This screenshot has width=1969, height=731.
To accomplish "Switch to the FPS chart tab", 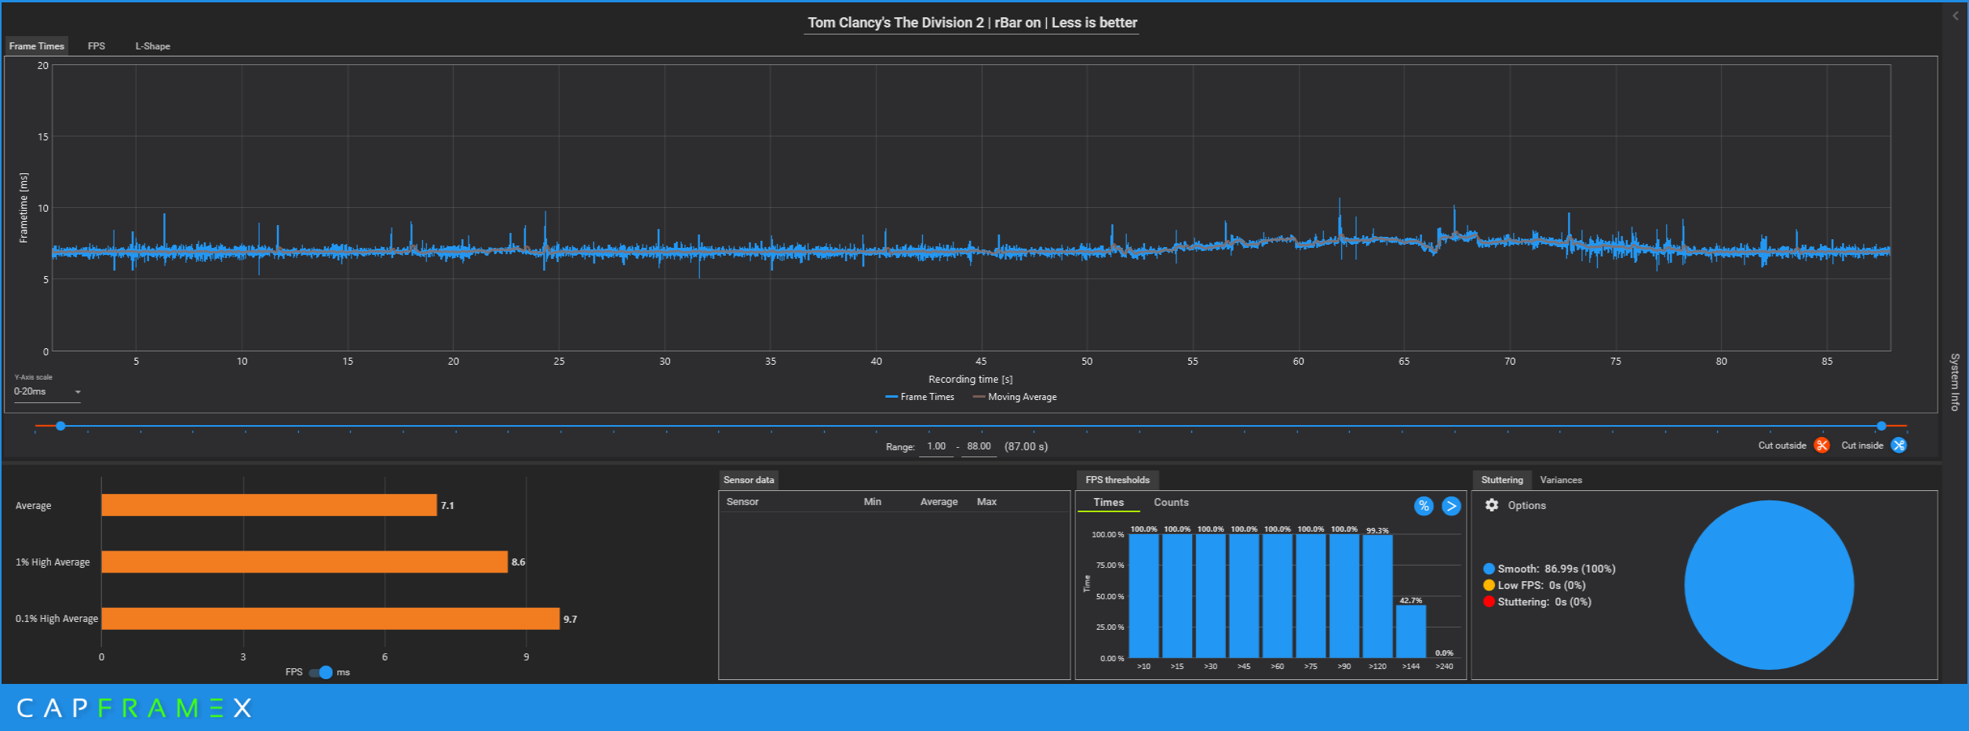I will (x=97, y=46).
